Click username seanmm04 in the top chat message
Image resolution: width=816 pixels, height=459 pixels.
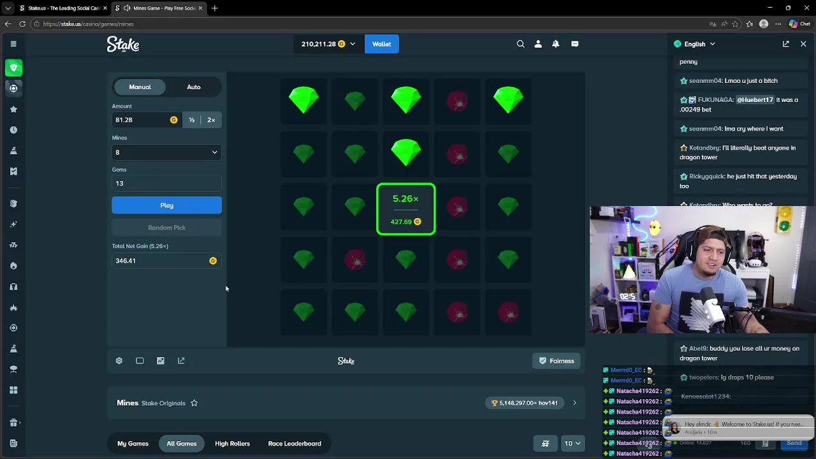[706, 80]
